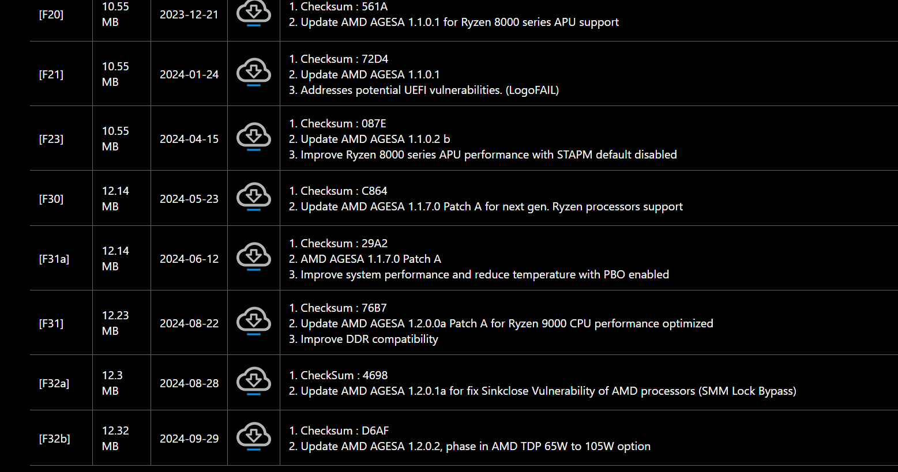Click the date 2024-09-29
Screen dimensions: 898x472
click(189, 439)
